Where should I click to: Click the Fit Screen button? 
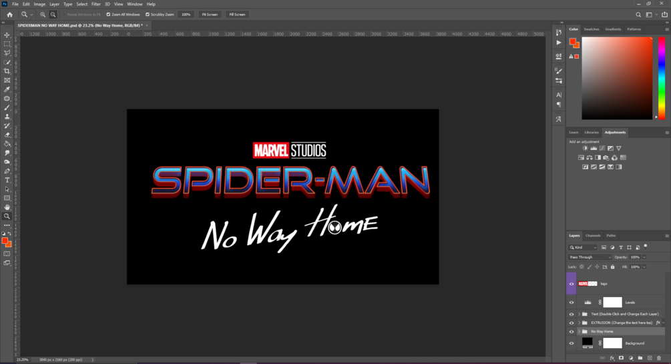210,15
